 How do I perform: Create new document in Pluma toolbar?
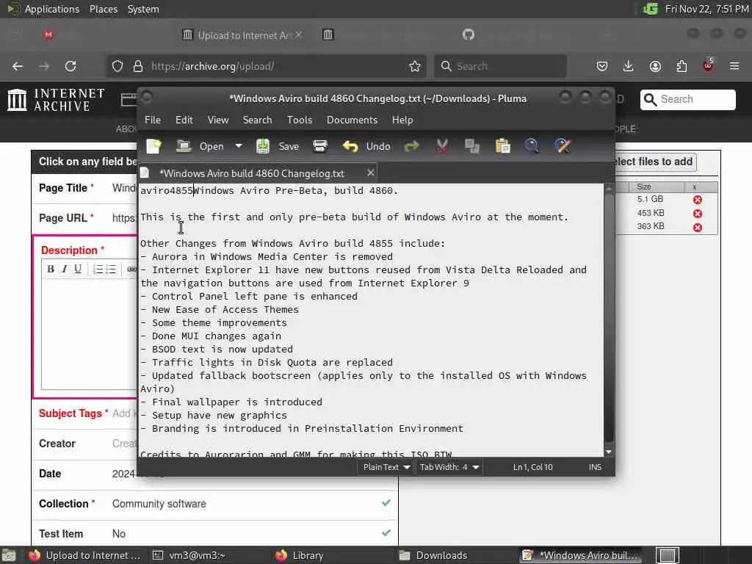(154, 146)
